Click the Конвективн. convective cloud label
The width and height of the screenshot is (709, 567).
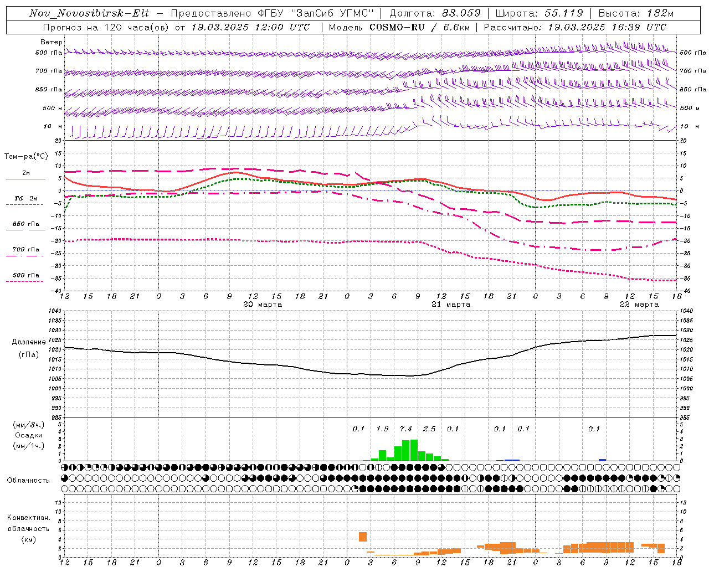tap(28, 518)
